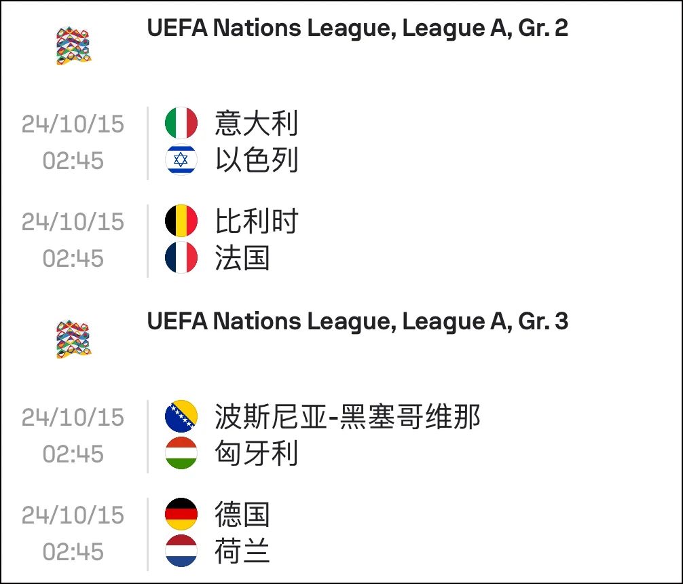Click the Italy flag icon

(181, 123)
